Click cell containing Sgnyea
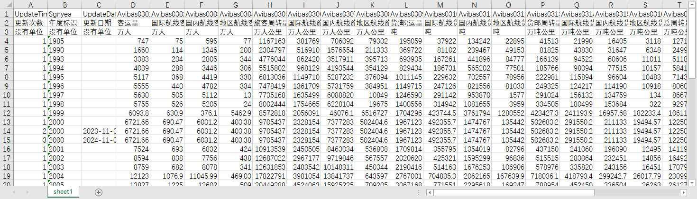 click(65, 14)
